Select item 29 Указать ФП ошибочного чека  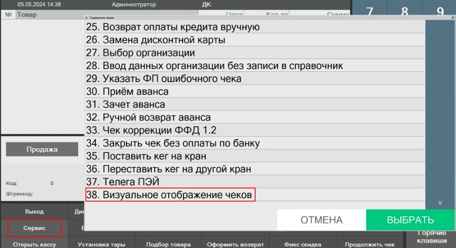(x=255, y=79)
